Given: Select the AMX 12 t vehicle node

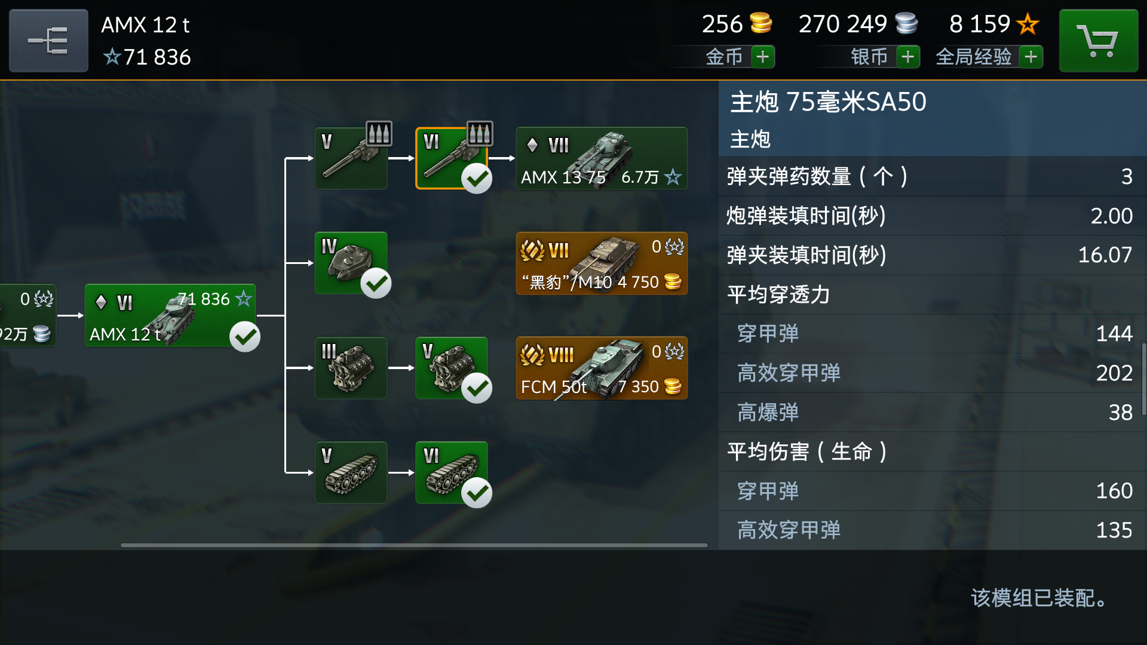Looking at the screenshot, I should (170, 315).
